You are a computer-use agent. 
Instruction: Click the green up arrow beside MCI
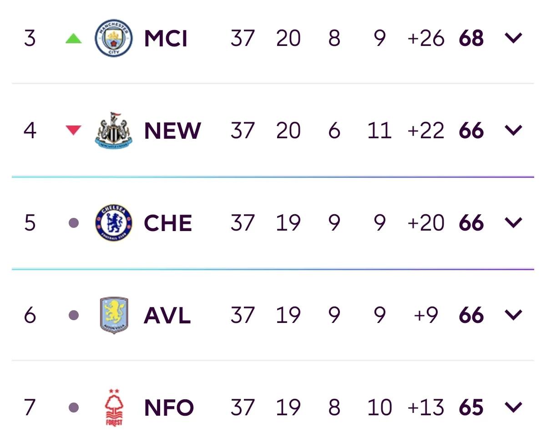(x=74, y=39)
